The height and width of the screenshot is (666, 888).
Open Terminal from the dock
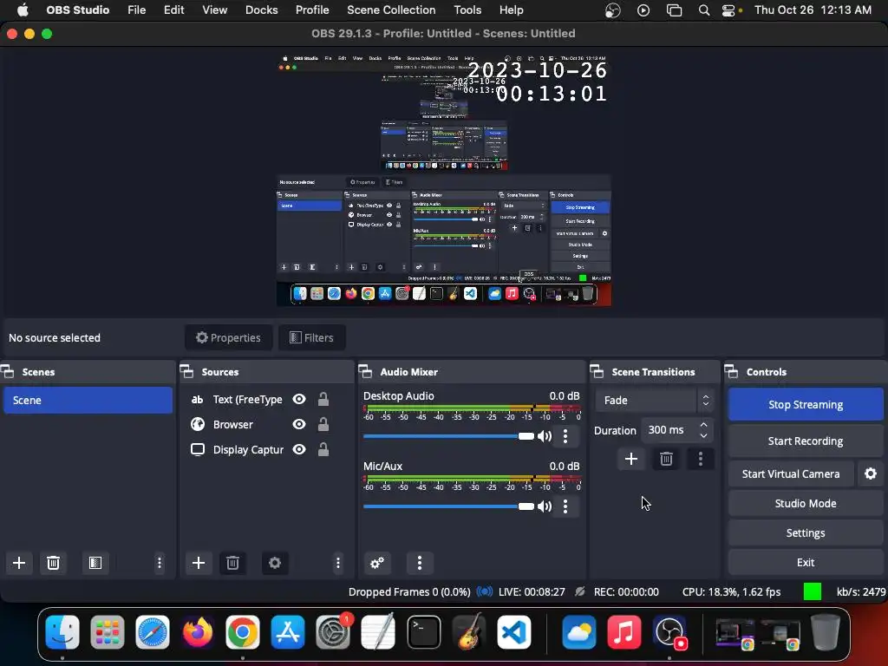coord(423,631)
